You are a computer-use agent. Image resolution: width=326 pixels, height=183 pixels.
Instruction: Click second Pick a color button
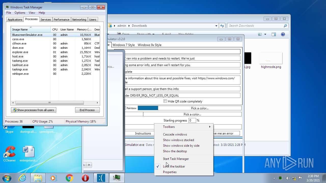click(192, 114)
